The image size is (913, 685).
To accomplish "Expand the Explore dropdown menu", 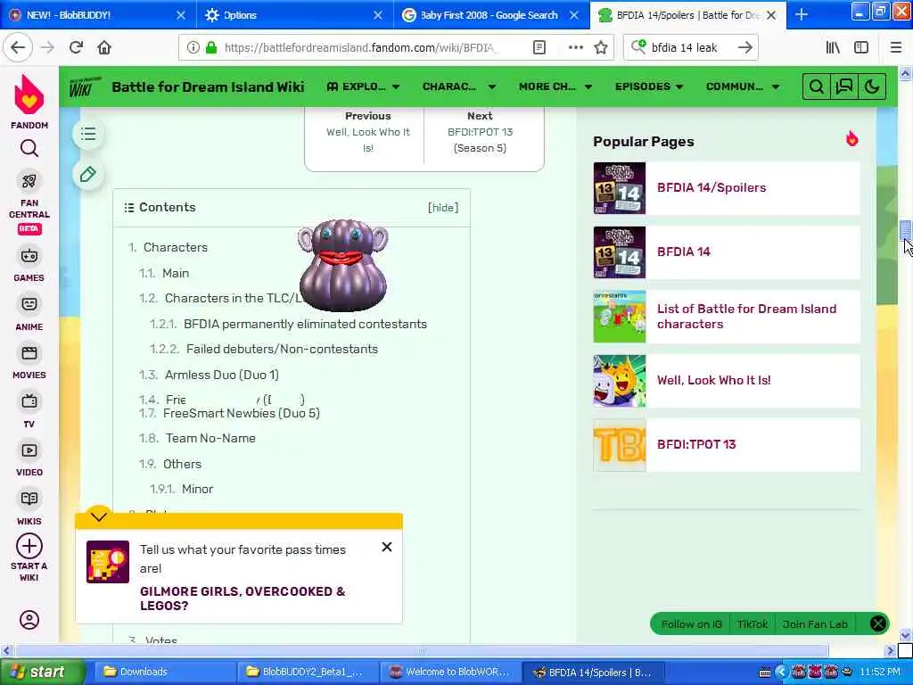I will coord(364,87).
